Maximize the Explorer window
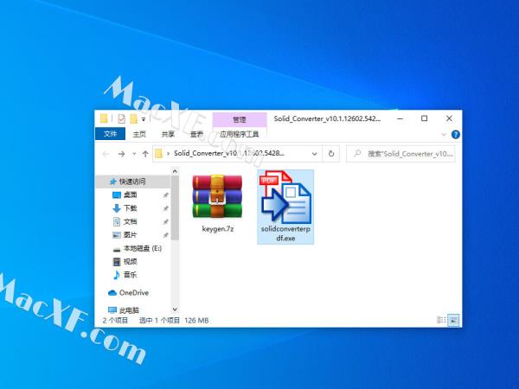 pyautogui.click(x=425, y=118)
